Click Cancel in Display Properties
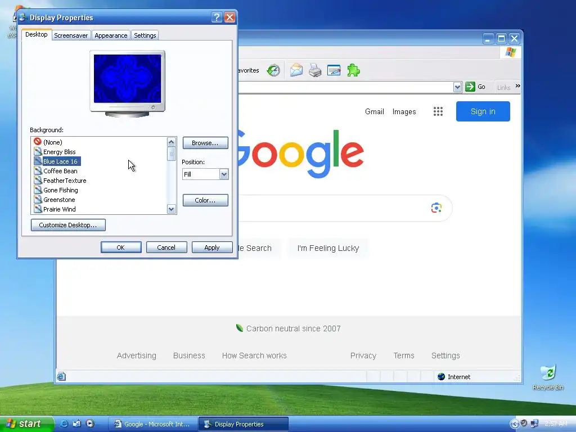Image resolution: width=576 pixels, height=432 pixels. (x=166, y=247)
